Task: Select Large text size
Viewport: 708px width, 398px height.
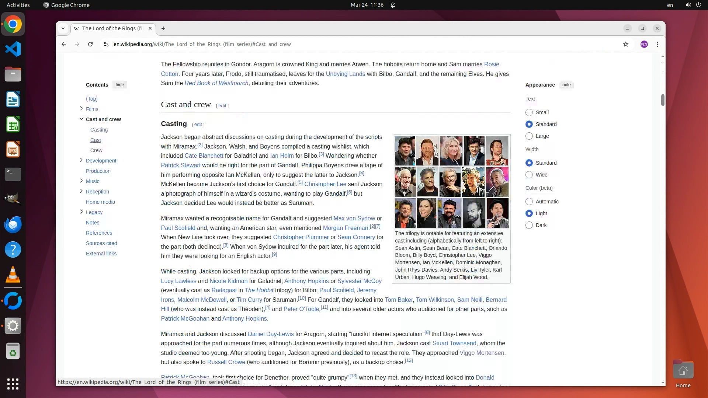Action: pos(529,136)
